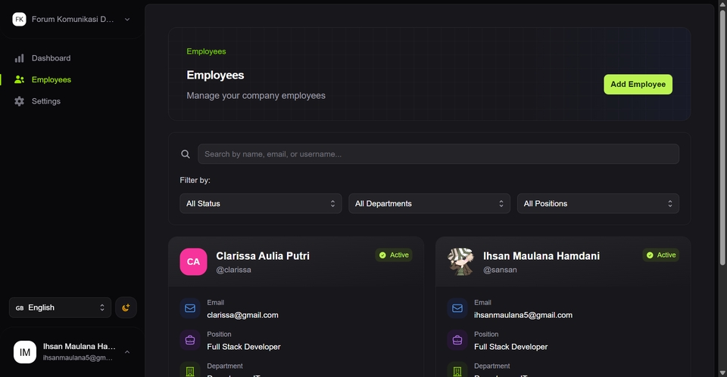Image resolution: width=727 pixels, height=377 pixels.
Task: Open the All Departments filter dropdown
Action: 429,203
